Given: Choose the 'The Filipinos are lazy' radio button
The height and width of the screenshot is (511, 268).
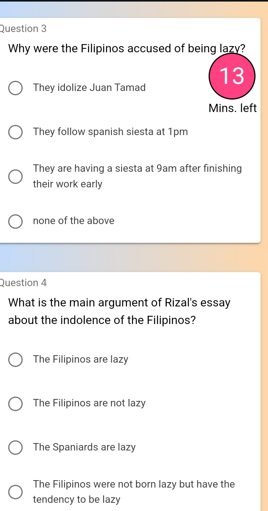Looking at the screenshot, I should coord(16,360).
